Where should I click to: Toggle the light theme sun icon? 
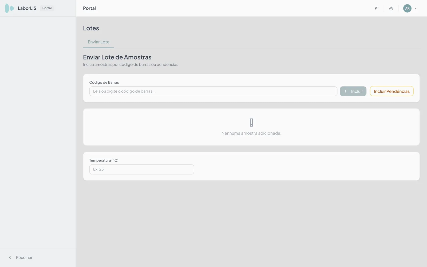click(391, 8)
